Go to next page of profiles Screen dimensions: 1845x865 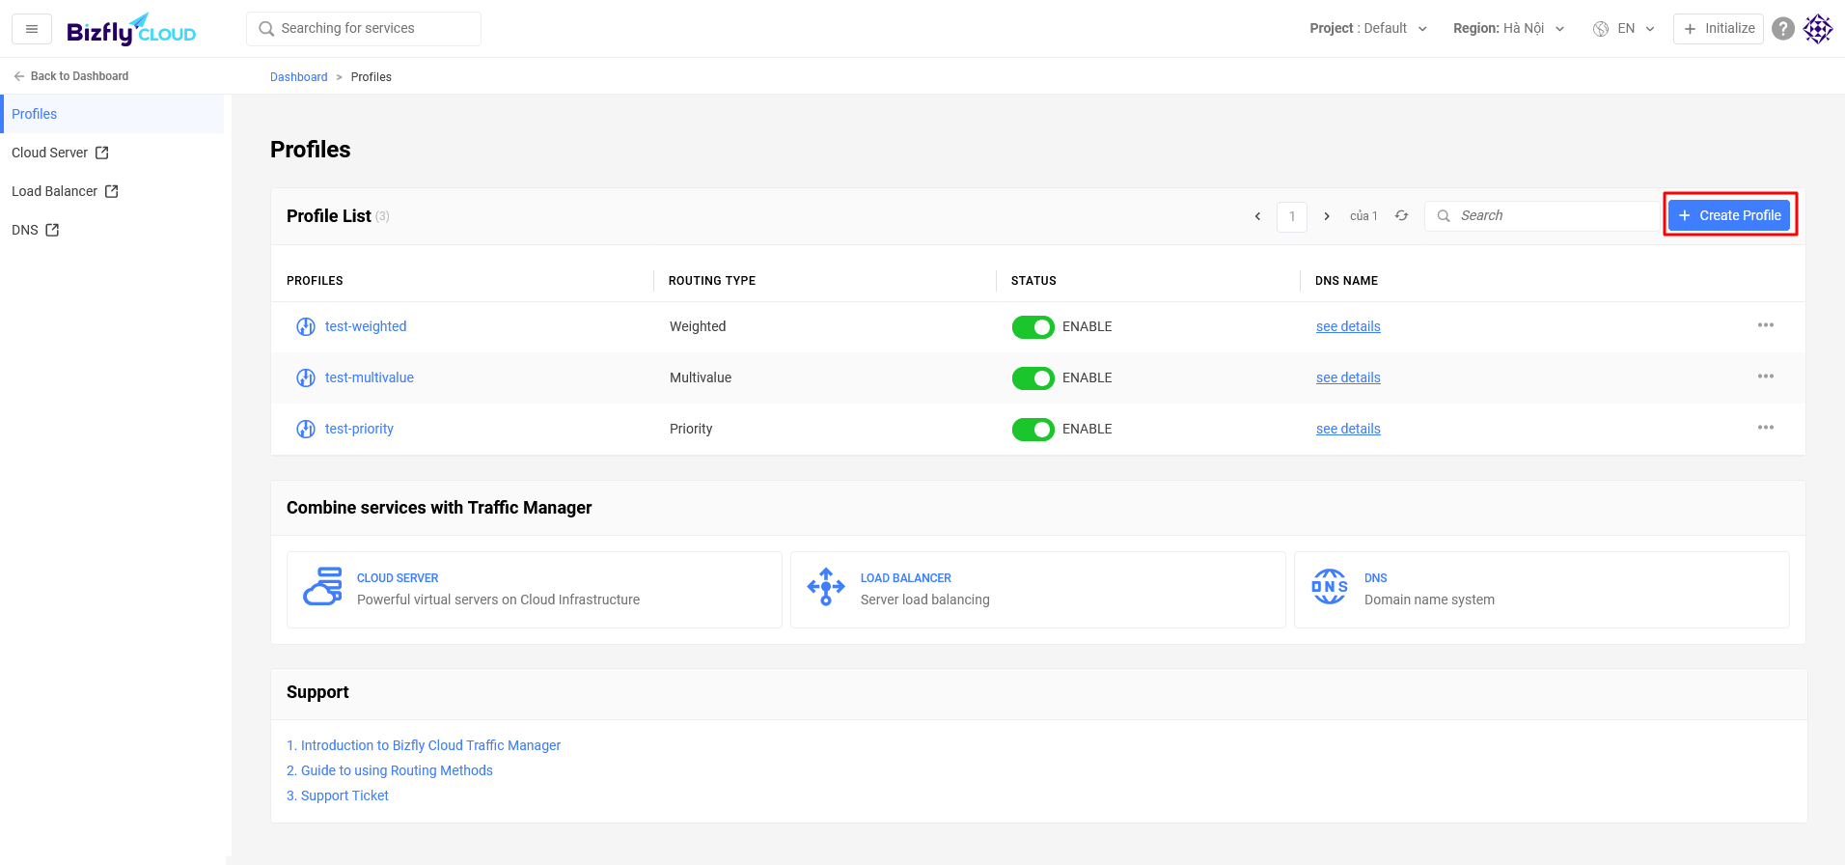pos(1327,216)
